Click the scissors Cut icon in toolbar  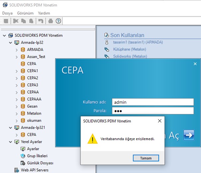[x=15, y=21]
